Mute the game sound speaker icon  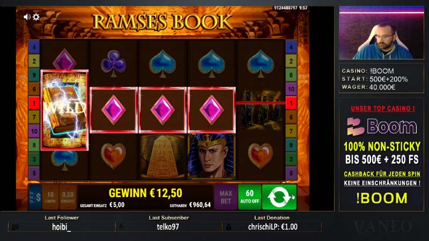(27, 17)
